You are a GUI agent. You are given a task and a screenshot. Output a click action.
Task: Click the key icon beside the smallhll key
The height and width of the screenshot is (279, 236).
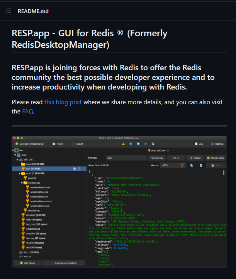click(x=25, y=178)
